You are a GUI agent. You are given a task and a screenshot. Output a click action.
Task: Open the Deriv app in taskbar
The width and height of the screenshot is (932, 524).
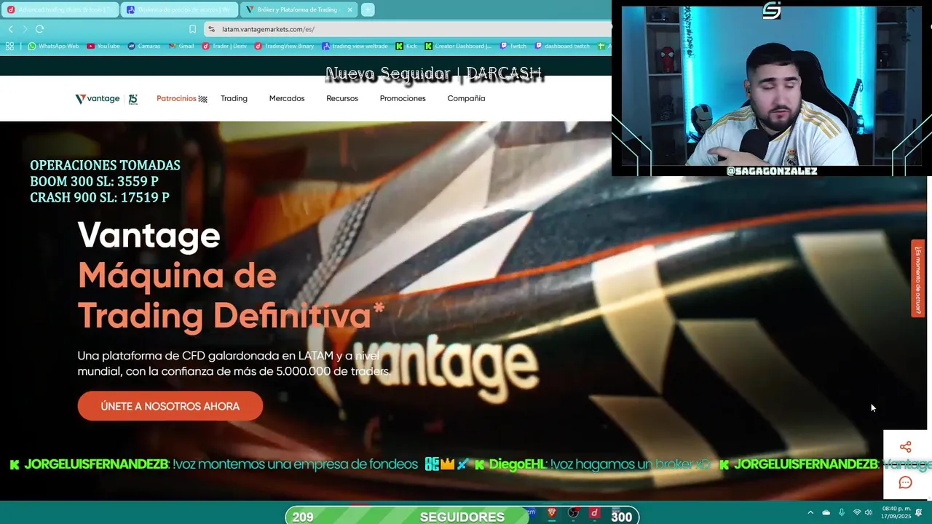pyautogui.click(x=594, y=513)
